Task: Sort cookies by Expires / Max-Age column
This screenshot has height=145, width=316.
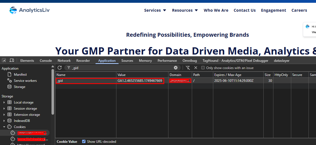Action: 238,75
